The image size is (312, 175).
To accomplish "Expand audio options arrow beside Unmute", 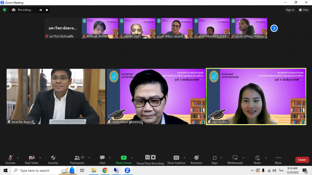I will (x=18, y=158).
